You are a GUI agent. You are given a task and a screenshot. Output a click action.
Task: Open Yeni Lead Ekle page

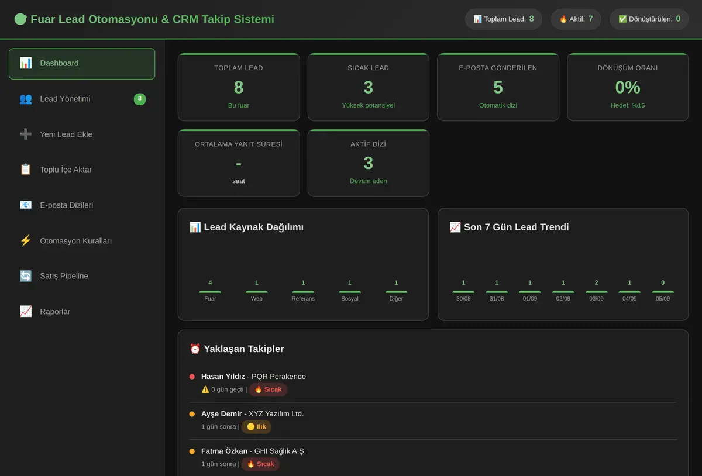(82, 134)
